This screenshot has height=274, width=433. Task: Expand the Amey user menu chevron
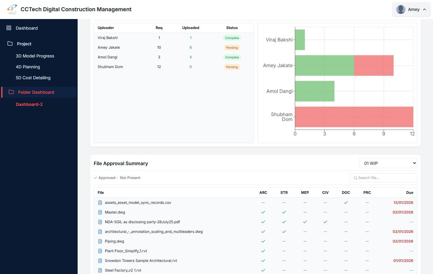click(425, 9)
